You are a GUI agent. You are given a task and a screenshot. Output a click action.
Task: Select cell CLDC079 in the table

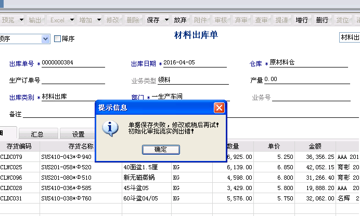[x=20, y=157]
